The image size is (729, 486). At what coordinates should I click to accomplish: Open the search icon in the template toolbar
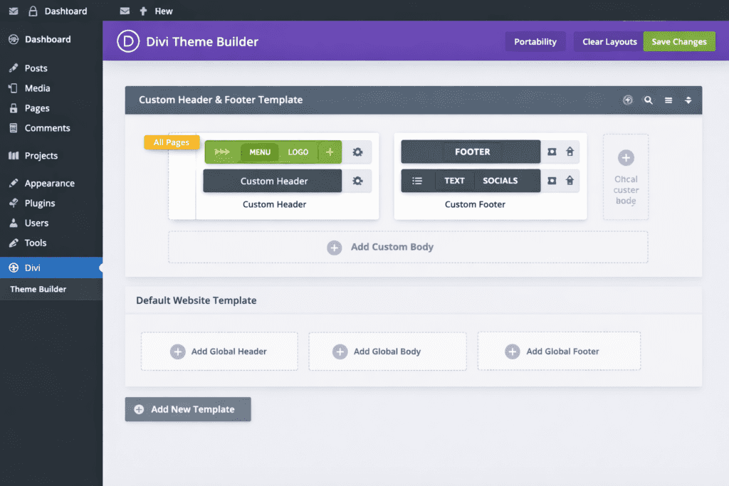pyautogui.click(x=648, y=100)
